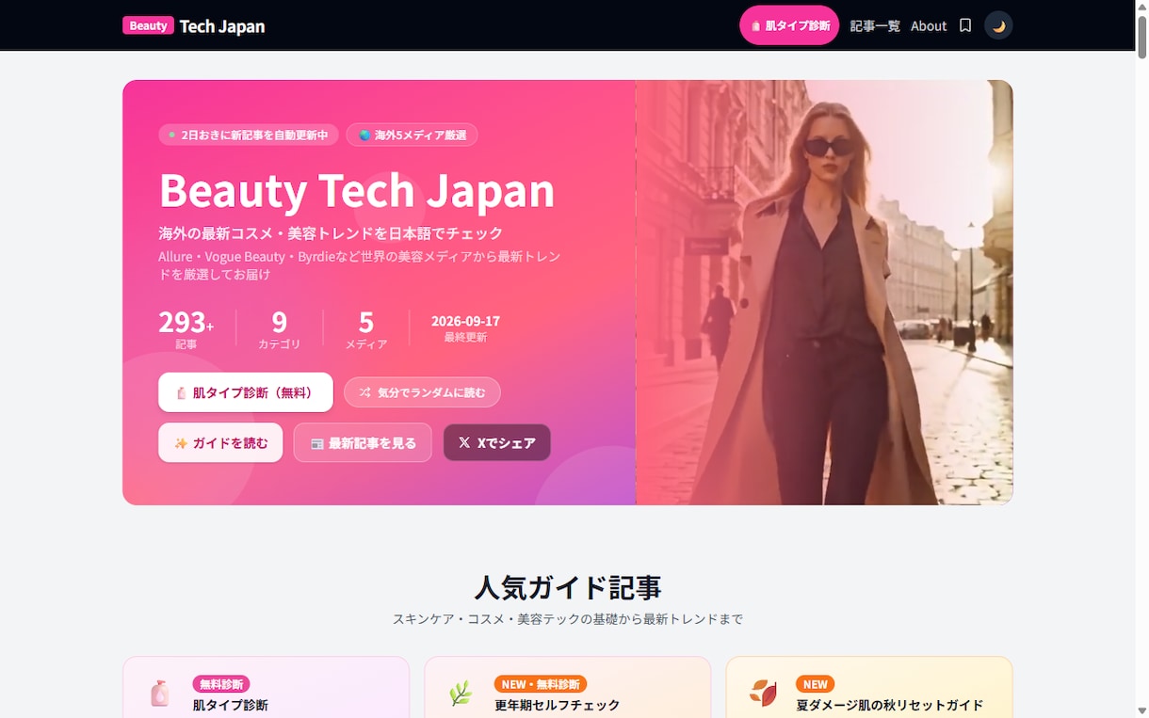Click the herb leaf icon on 更年期セルフチェック card
The width and height of the screenshot is (1149, 718).
461,694
